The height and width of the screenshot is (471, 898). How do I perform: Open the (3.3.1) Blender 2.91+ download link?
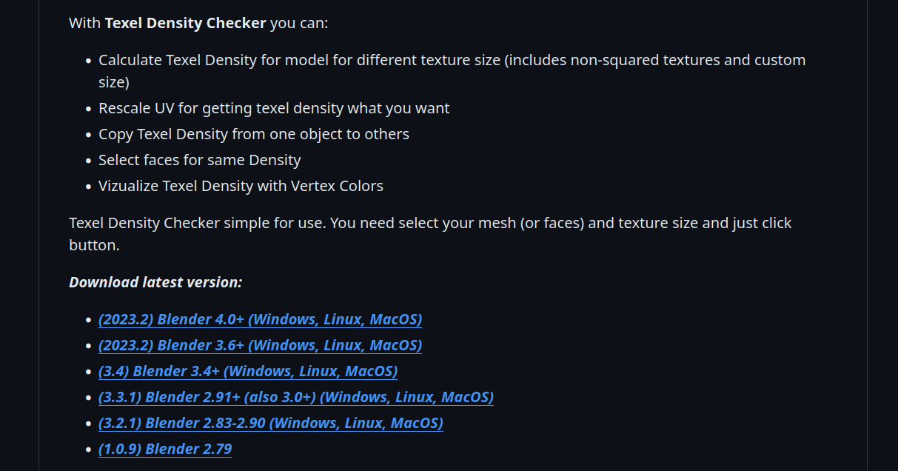coord(295,398)
